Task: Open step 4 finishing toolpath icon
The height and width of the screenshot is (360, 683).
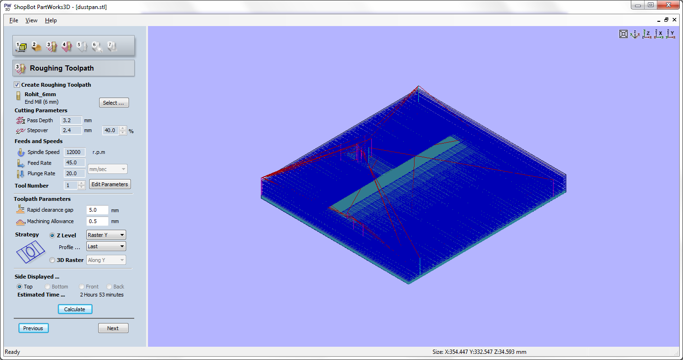Action: [67, 46]
